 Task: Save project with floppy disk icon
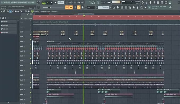tap(158, 2)
